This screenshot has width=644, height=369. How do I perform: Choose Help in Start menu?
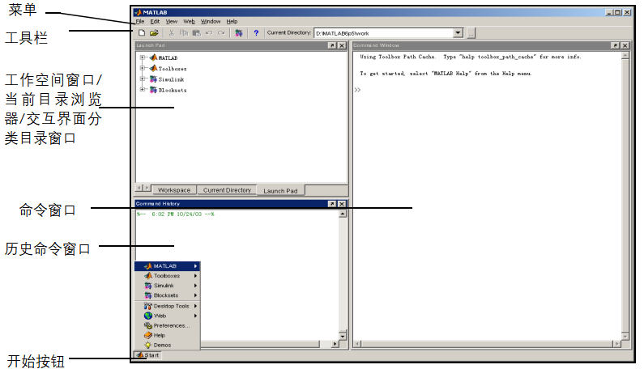pyautogui.click(x=168, y=336)
